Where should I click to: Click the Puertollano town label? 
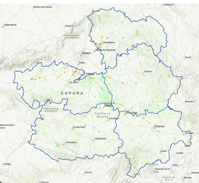pos(71,142)
